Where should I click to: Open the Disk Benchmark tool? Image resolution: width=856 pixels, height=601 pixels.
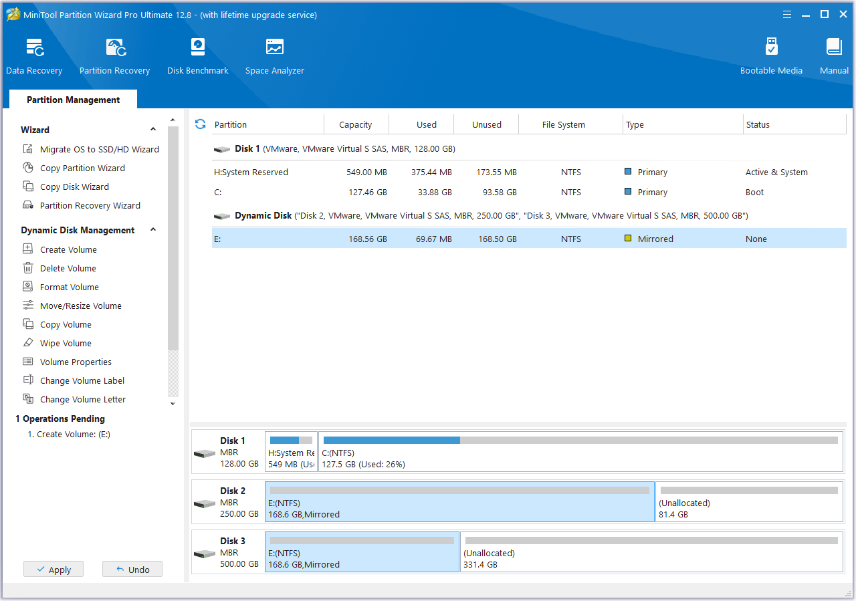[x=198, y=56]
